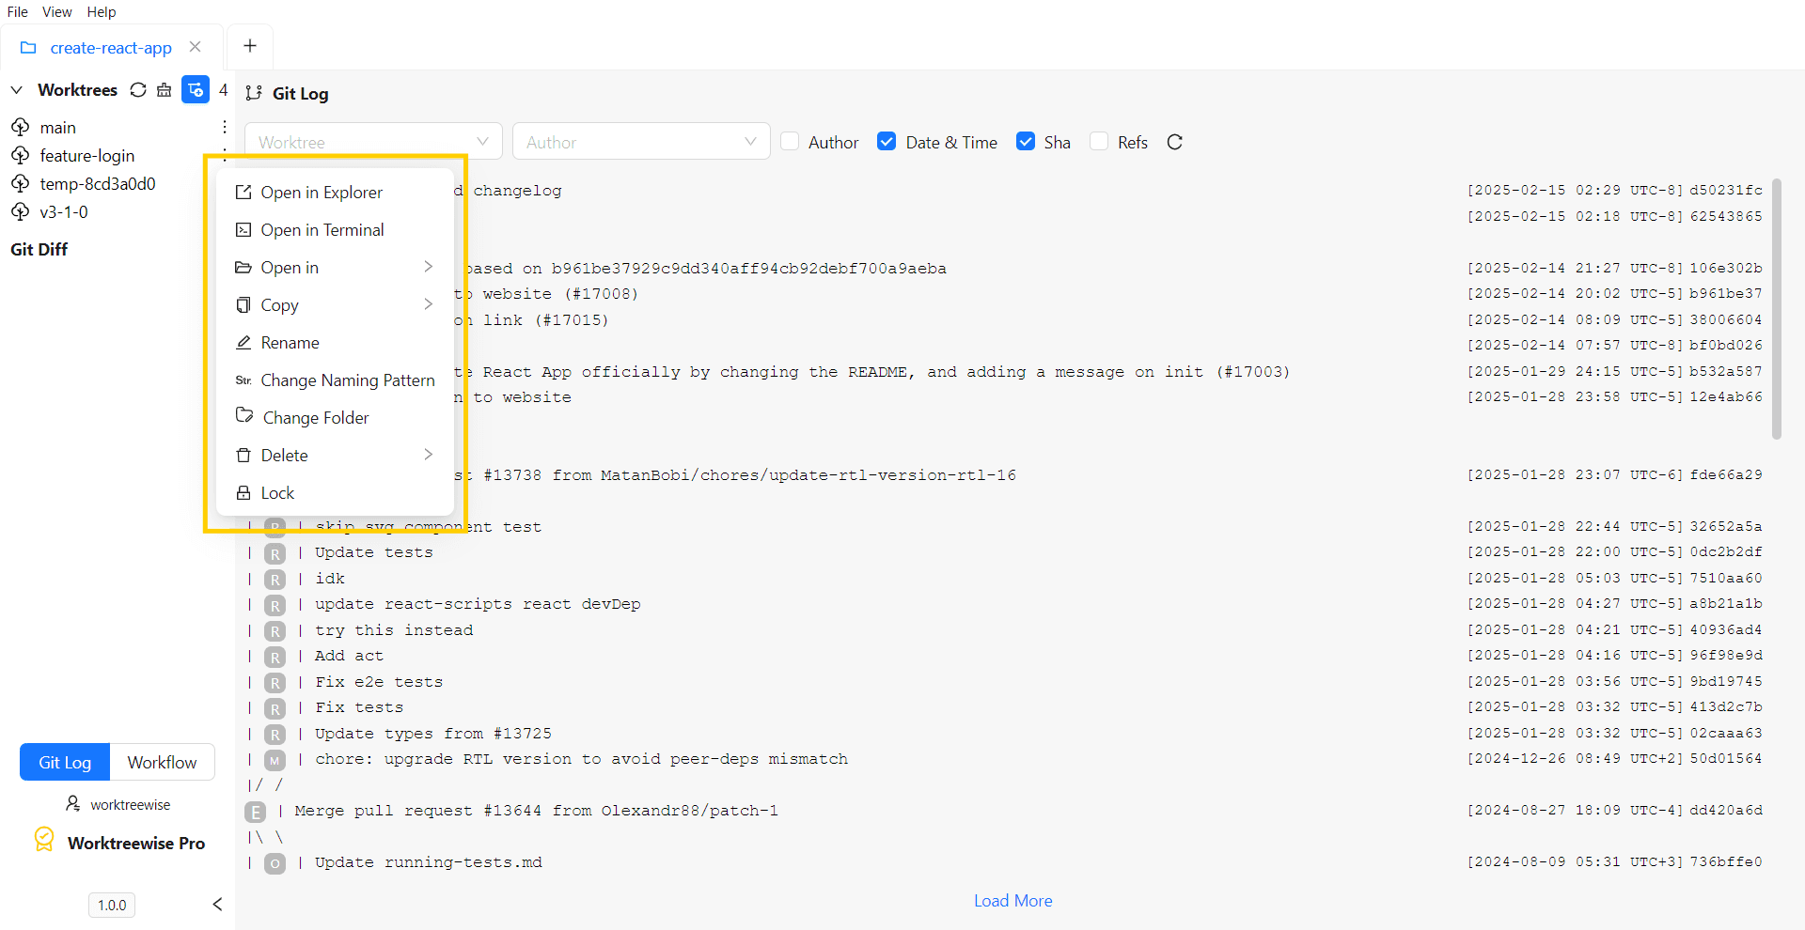Click the blue add worktree icon
This screenshot has height=930, width=1805.
195,89
